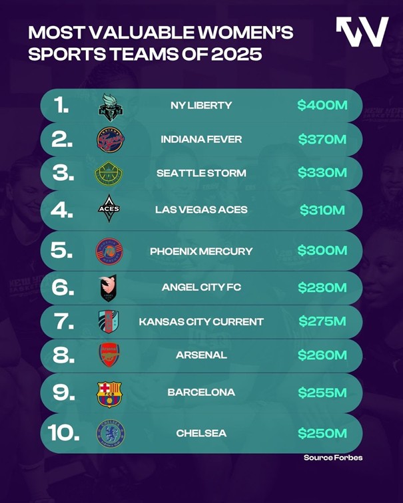Click the $400M valuation
Viewport: 403px width, 503px height.
[x=322, y=105]
